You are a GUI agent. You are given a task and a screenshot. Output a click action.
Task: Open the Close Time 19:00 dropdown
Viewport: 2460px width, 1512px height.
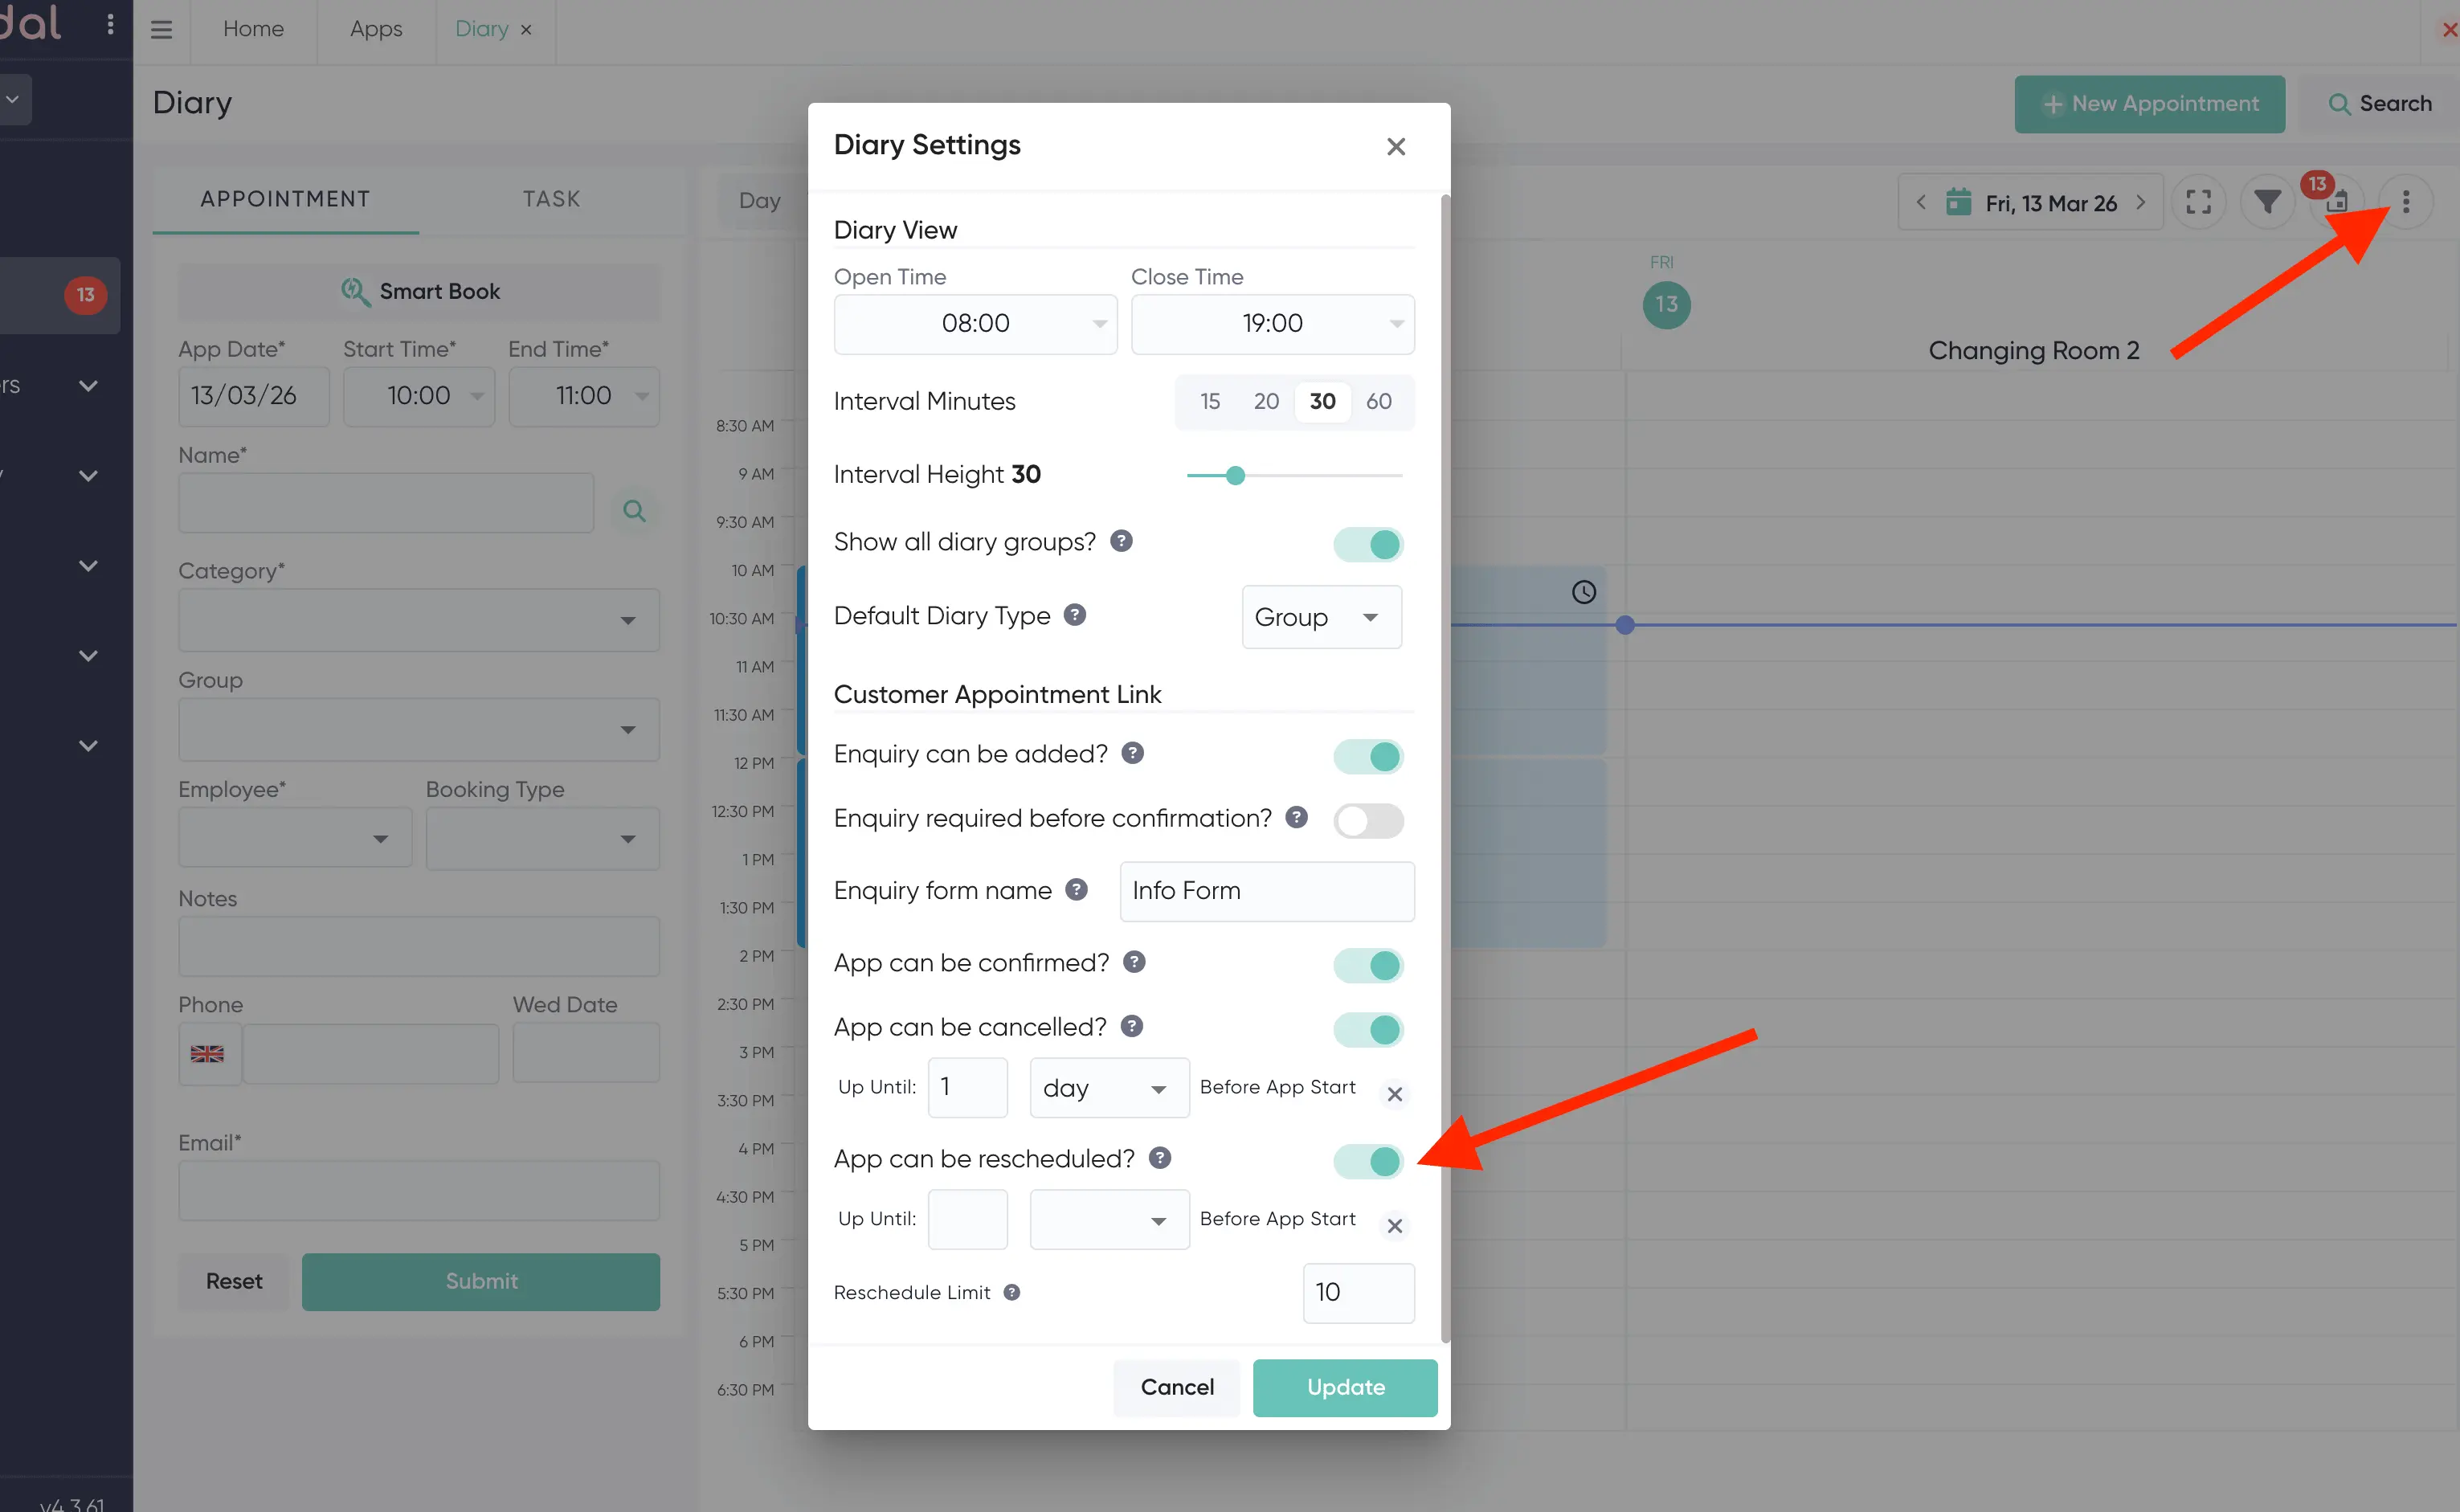coord(1272,323)
